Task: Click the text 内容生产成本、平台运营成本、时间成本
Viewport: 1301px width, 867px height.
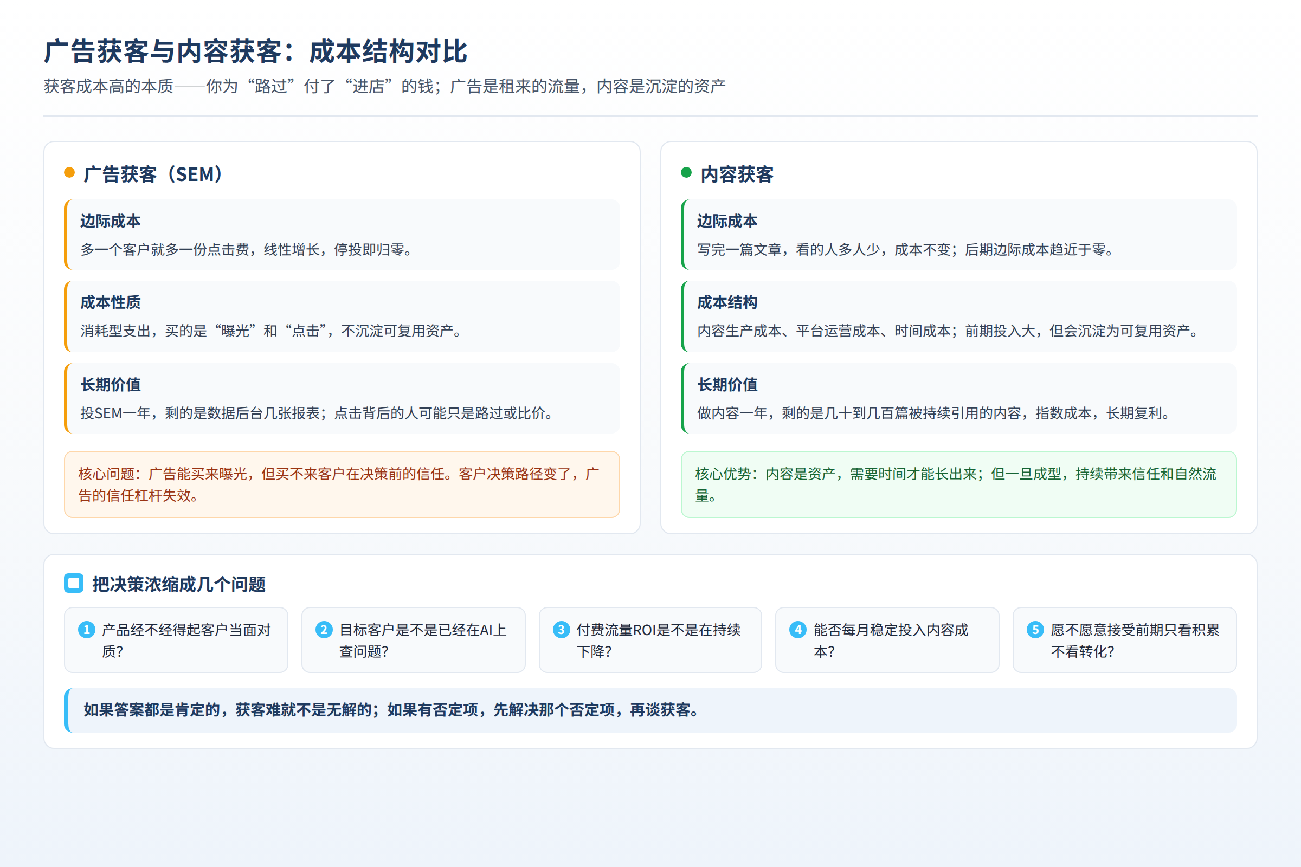Action: tap(823, 331)
